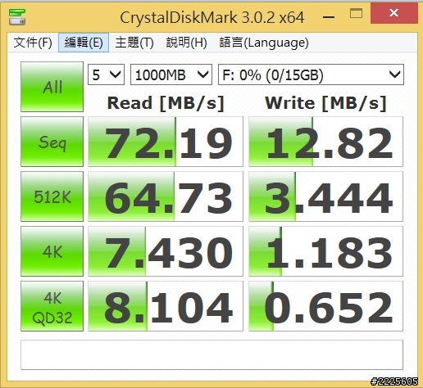Select the 4K QD32 read result 8.104

(166, 306)
